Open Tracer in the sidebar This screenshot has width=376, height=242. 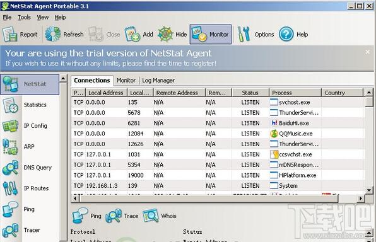30,230
